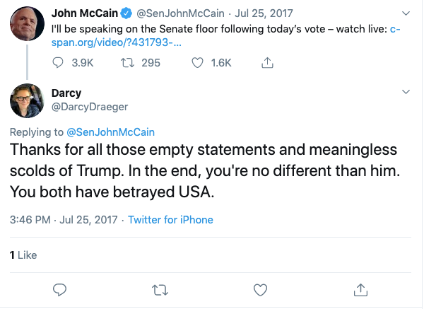This screenshot has height=309, width=424.
Task: Like John McCain's tweet
Action: (200, 63)
